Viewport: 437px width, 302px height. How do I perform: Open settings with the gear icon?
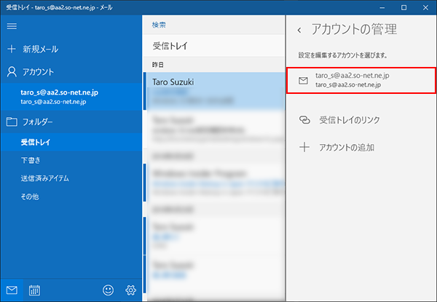tap(131, 290)
